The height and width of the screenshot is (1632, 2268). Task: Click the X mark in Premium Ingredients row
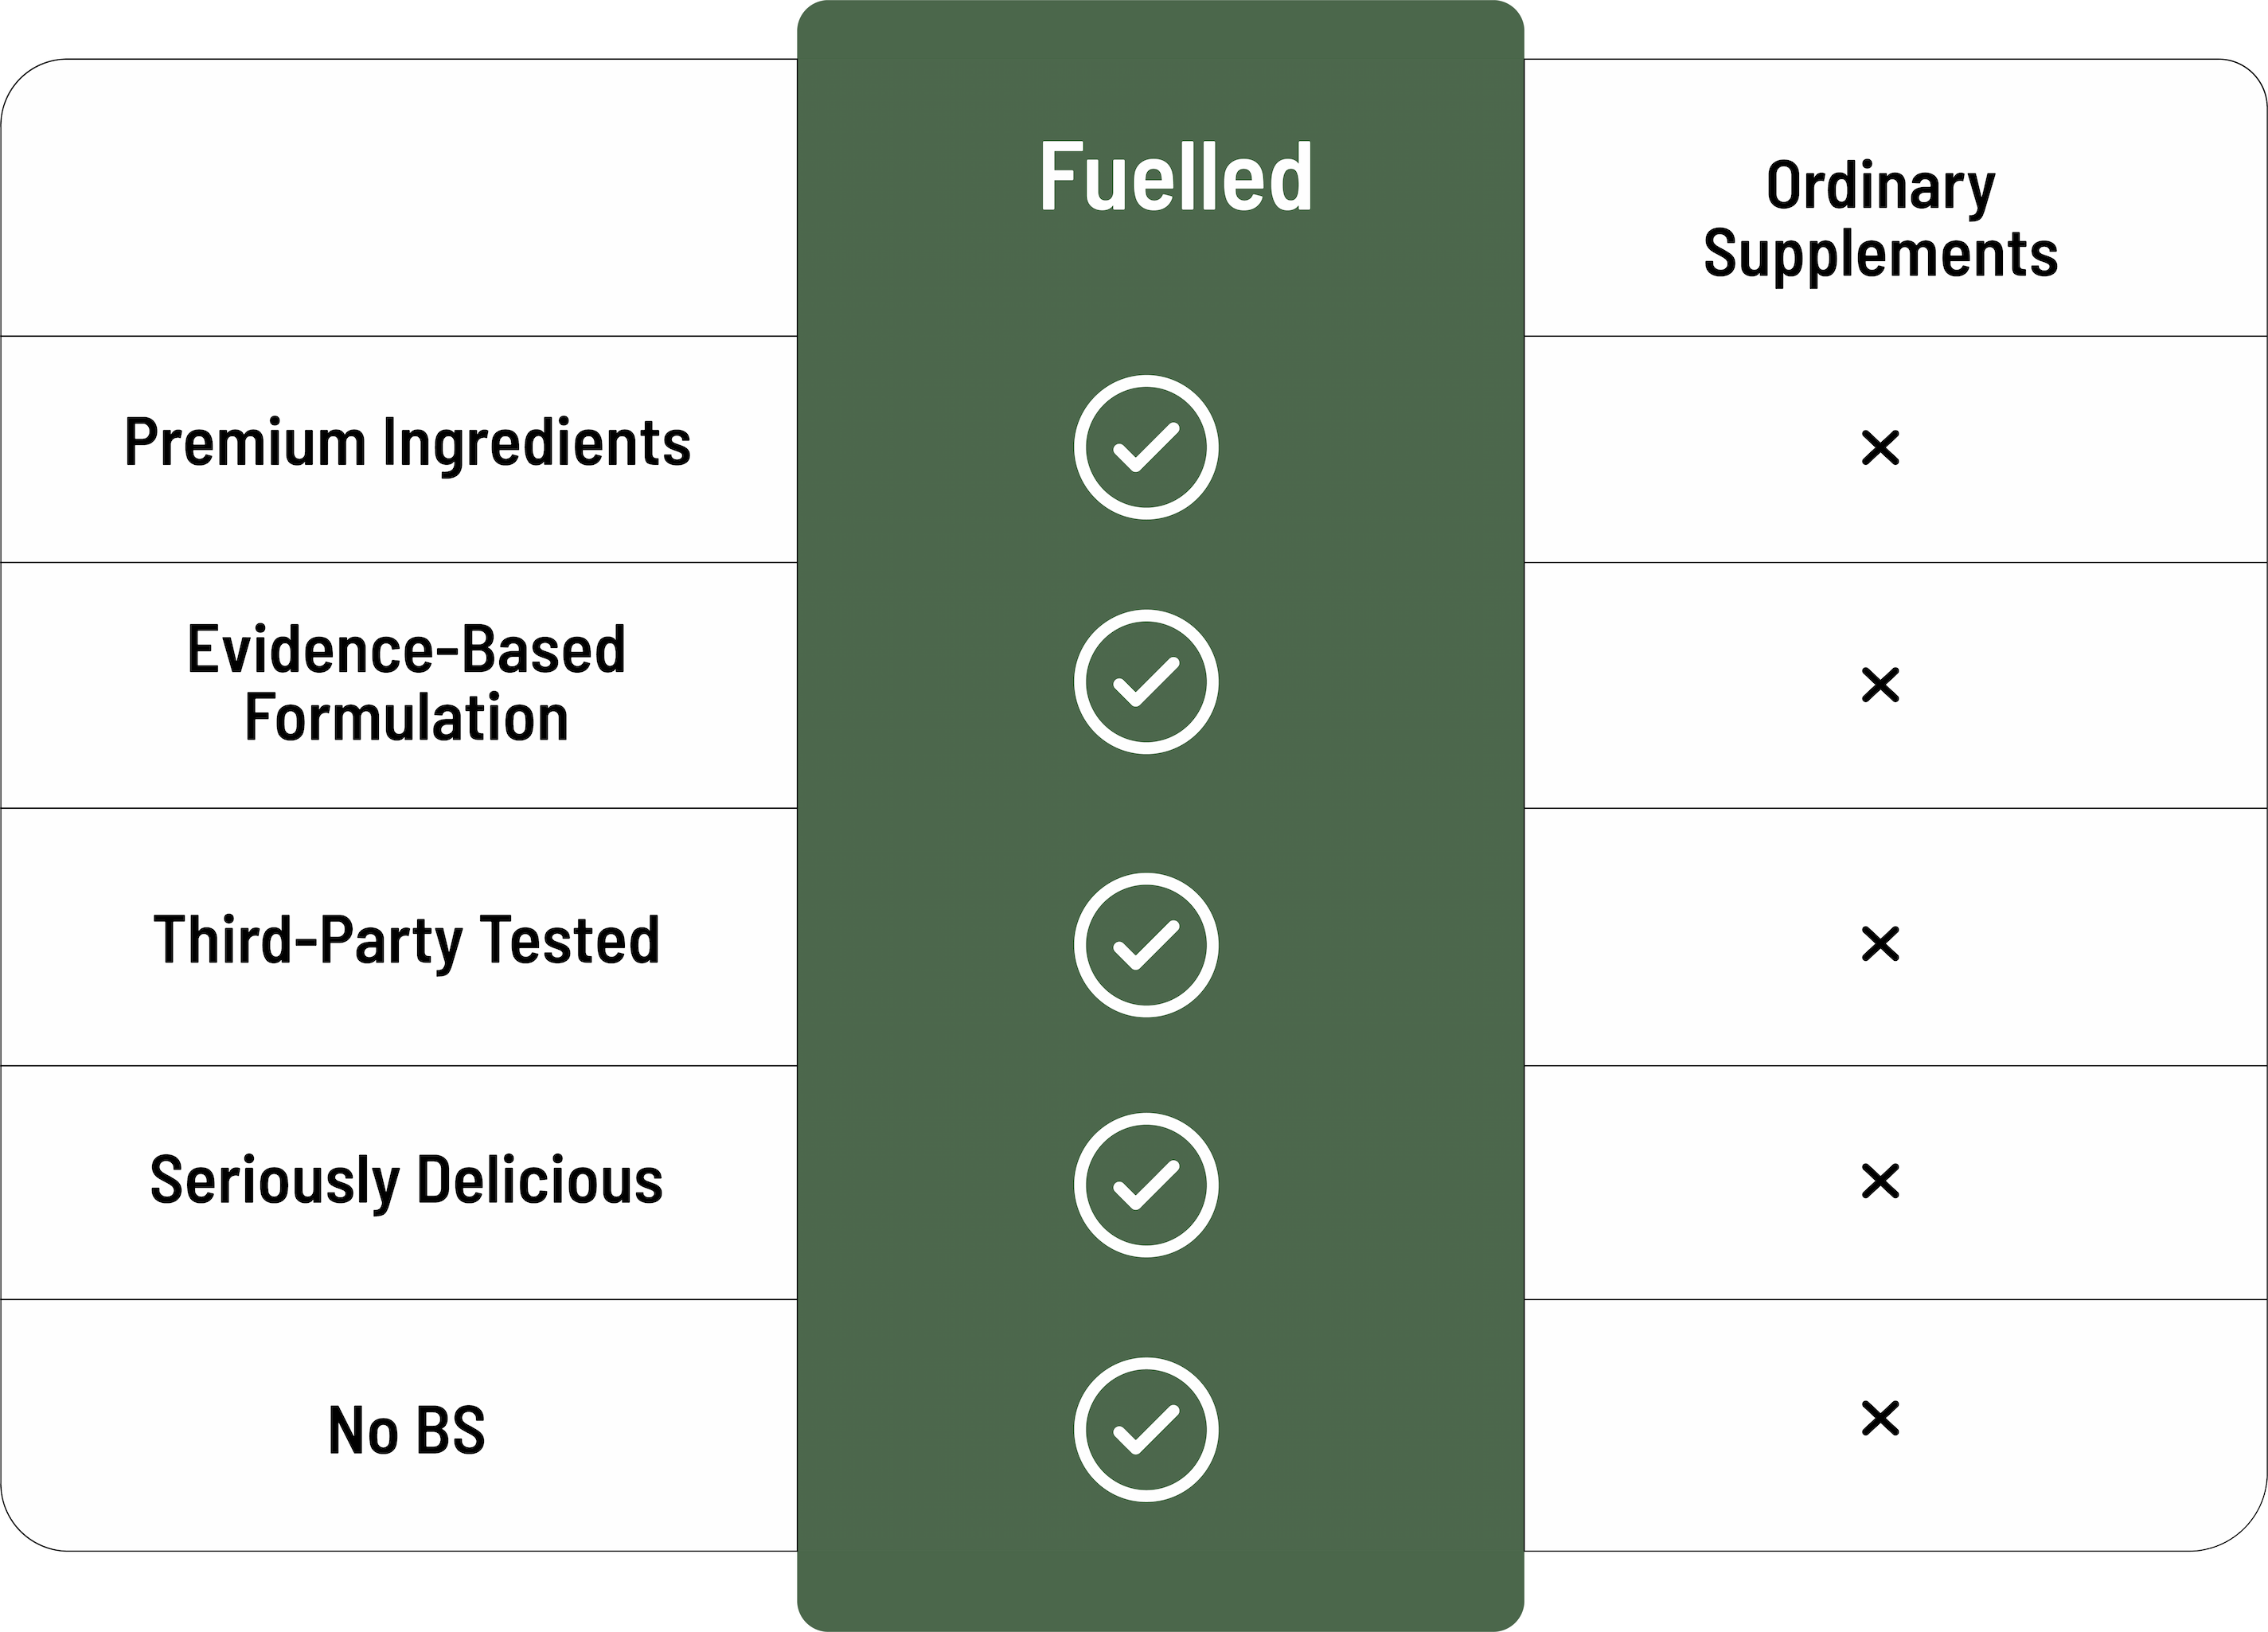pyautogui.click(x=1880, y=448)
